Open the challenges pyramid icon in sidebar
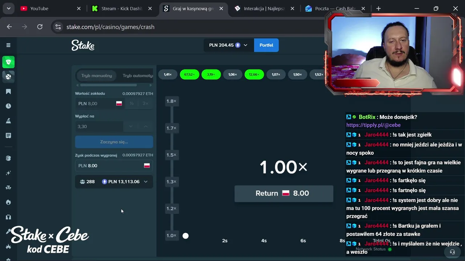 [x=8, y=121]
